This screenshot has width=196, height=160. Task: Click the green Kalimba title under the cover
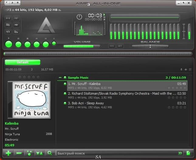[12, 123]
